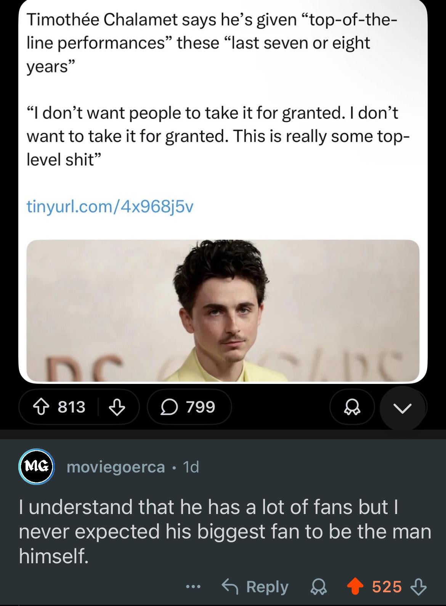The image size is (446, 606).
Task: Tap the comment body text
Action: tap(224, 531)
